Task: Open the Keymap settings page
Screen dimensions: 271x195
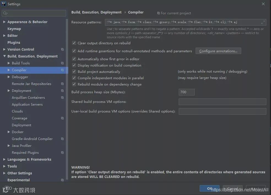Action: click(x=14, y=29)
